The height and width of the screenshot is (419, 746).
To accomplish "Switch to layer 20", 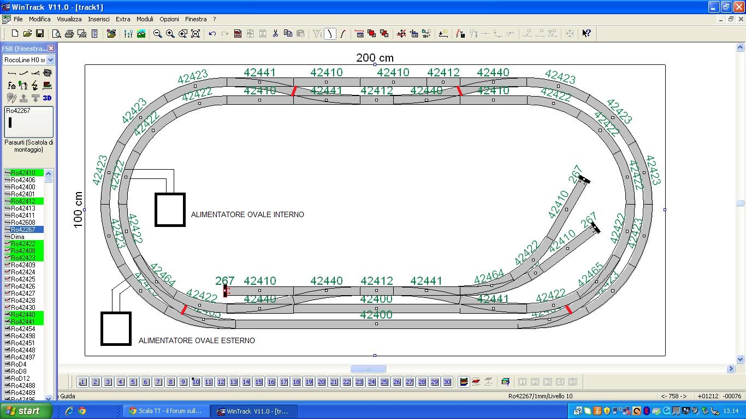I will [x=321, y=382].
